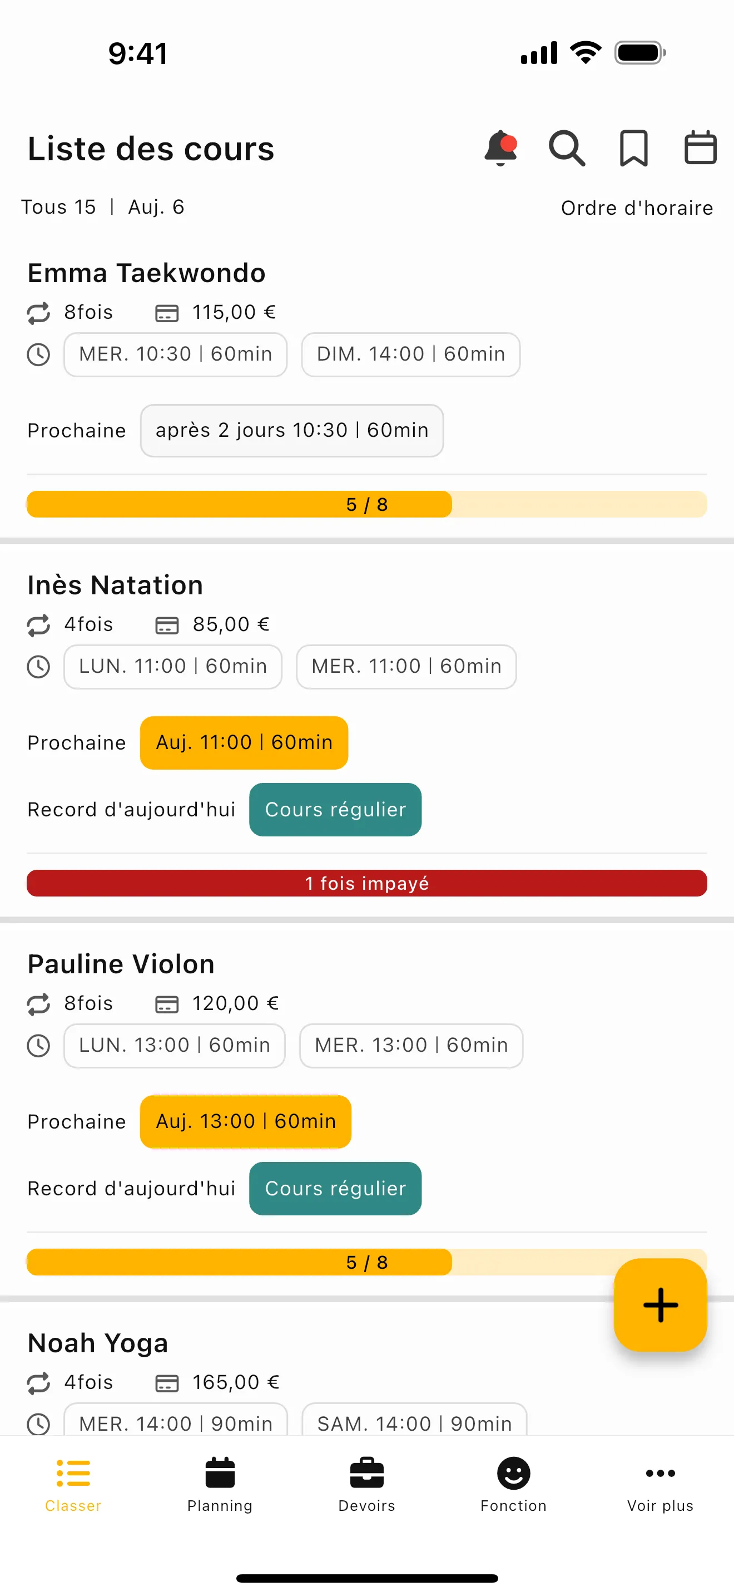Filter by Auj. 6 courses
Image resolution: width=734 pixels, height=1596 pixels.
(x=156, y=207)
